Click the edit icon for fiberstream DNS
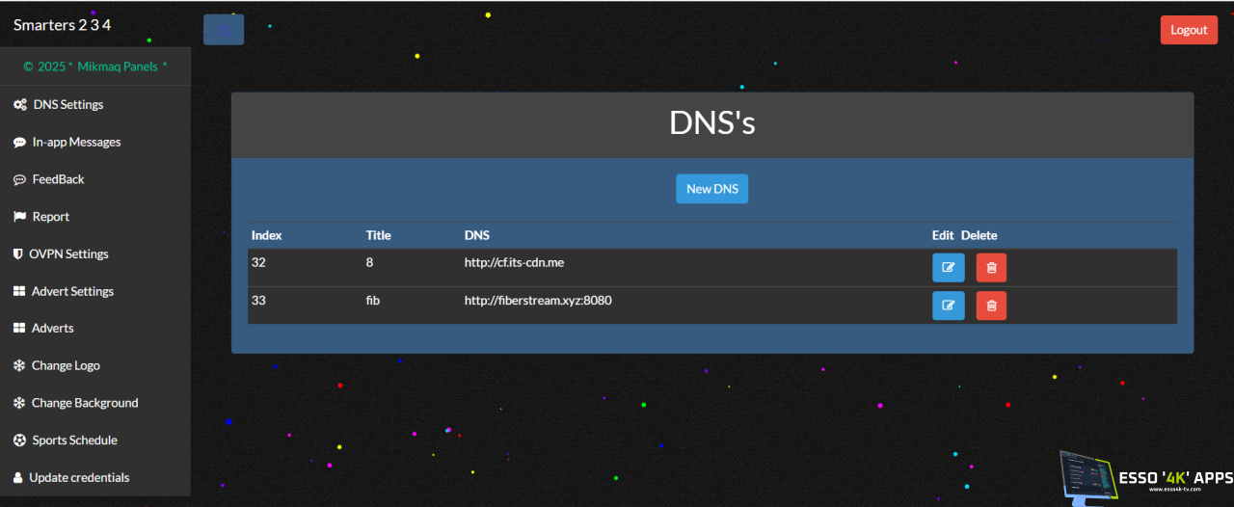Image resolution: width=1234 pixels, height=507 pixels. coord(948,306)
